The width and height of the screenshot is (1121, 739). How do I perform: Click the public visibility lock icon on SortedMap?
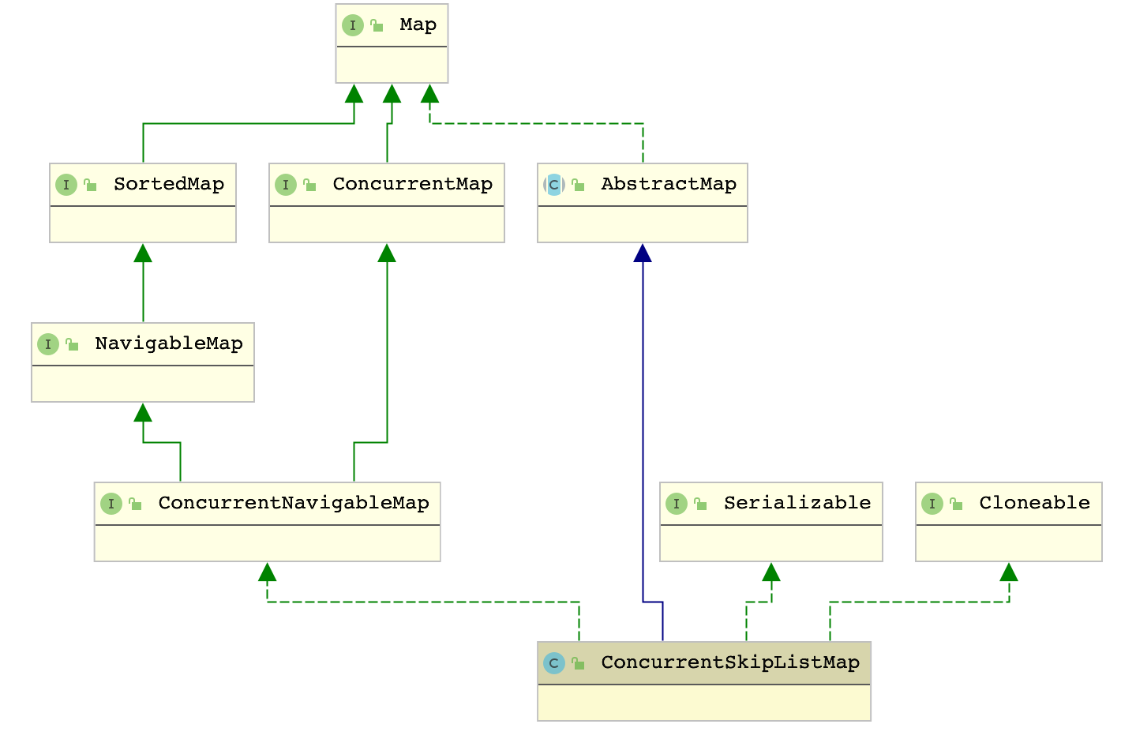[90, 185]
